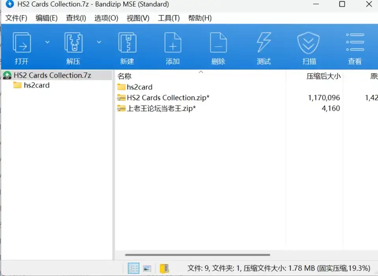Click the zip icon beside HS2 Cards Collection.zip*

click(121, 98)
